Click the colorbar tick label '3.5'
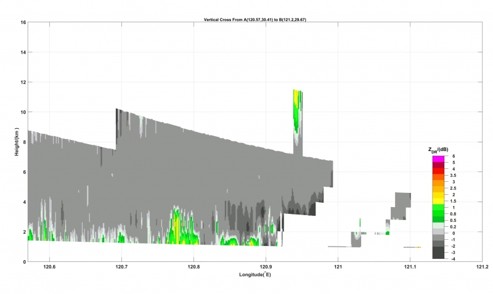 (455, 176)
